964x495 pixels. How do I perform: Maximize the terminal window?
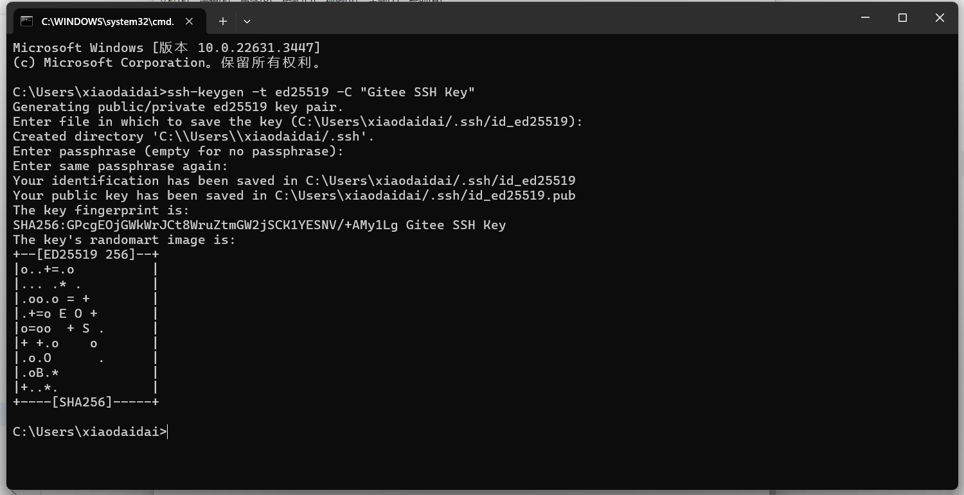pyautogui.click(x=902, y=18)
